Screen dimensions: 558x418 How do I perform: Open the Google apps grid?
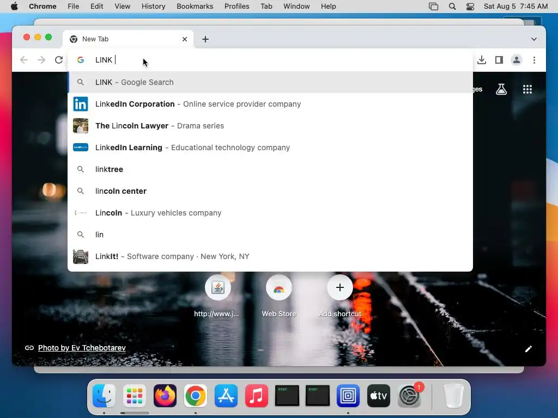[527, 89]
